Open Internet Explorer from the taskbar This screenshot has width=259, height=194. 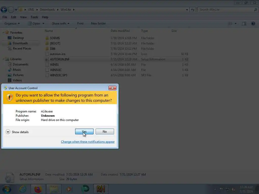click(x=23, y=189)
